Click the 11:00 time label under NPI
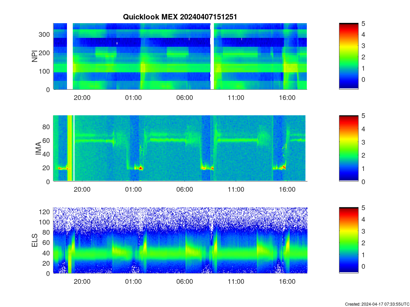This screenshot has width=410, height=307. click(x=236, y=98)
